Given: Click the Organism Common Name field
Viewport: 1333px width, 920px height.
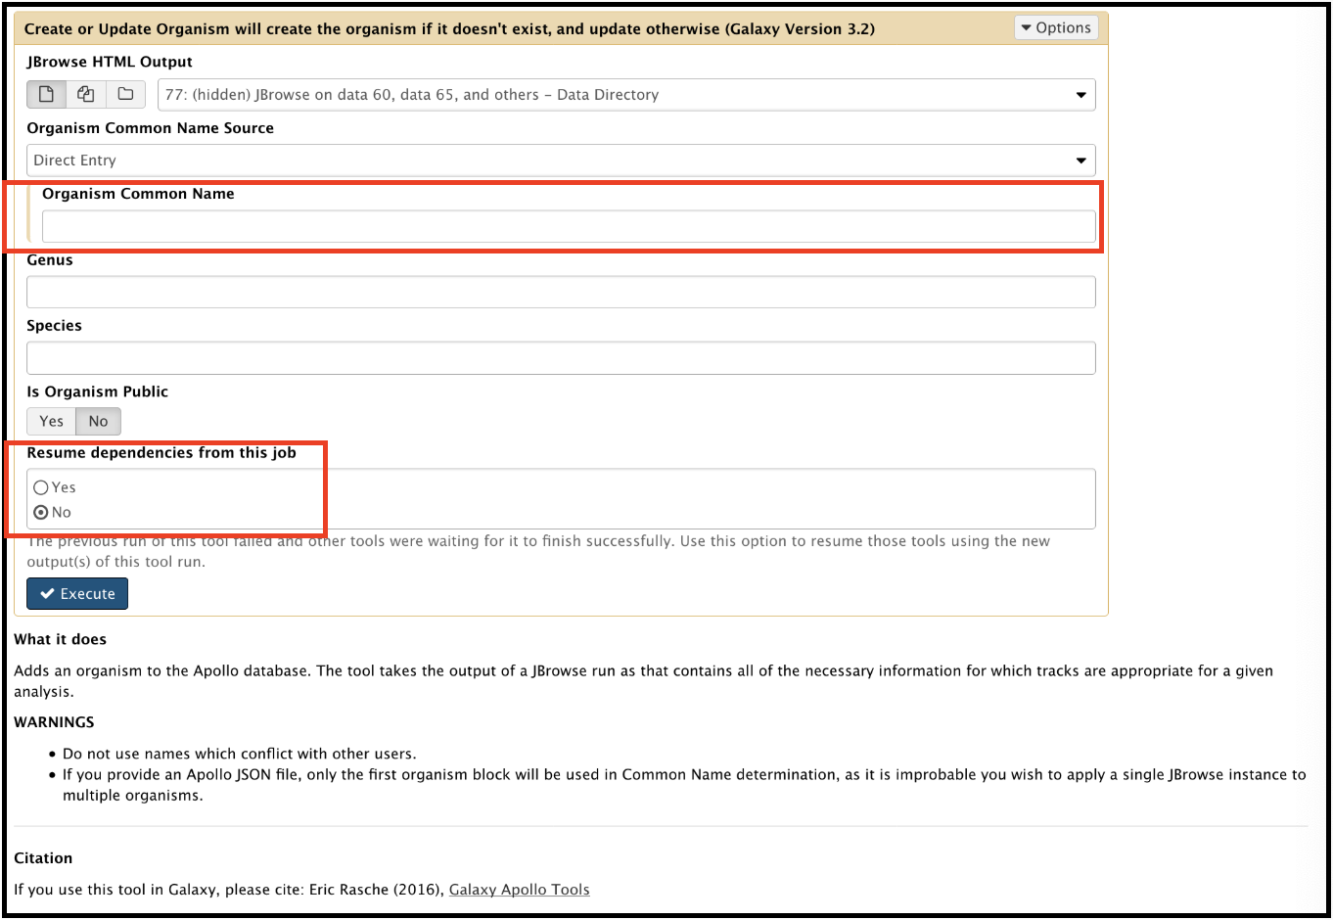Looking at the screenshot, I should click(569, 226).
